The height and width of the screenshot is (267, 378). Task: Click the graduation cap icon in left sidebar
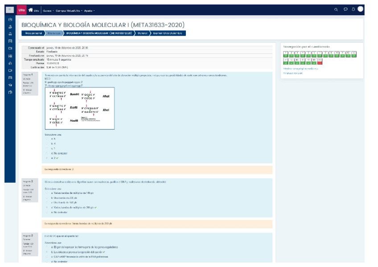tap(10, 85)
